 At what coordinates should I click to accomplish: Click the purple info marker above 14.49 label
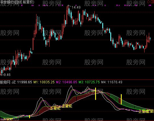click(x=76, y=5)
